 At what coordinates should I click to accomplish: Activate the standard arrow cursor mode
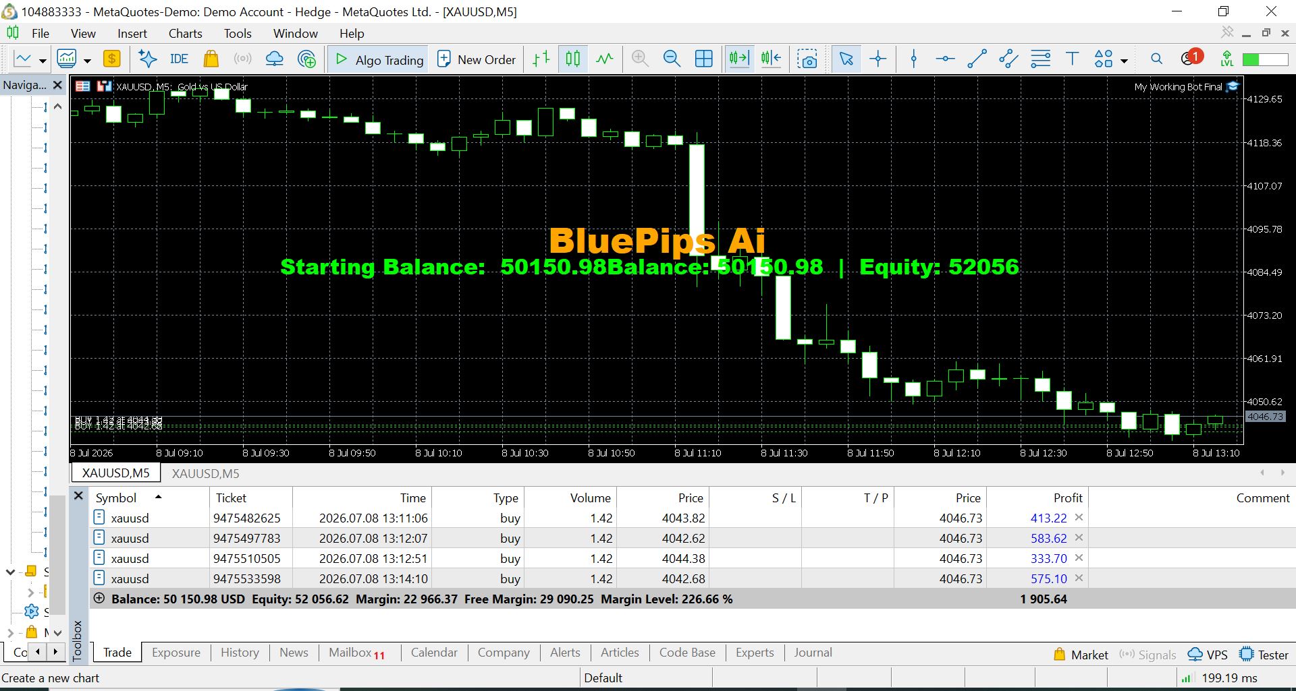coord(846,59)
